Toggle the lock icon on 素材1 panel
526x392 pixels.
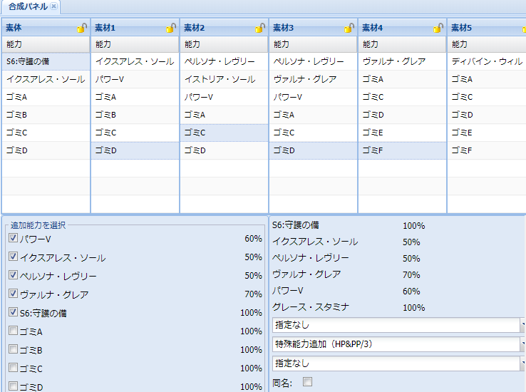pos(171,28)
